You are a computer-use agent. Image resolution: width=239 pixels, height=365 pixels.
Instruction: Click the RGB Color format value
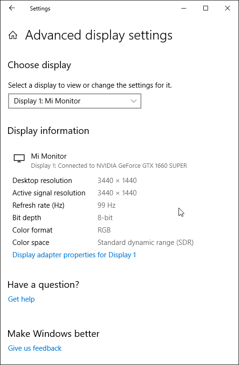click(104, 230)
